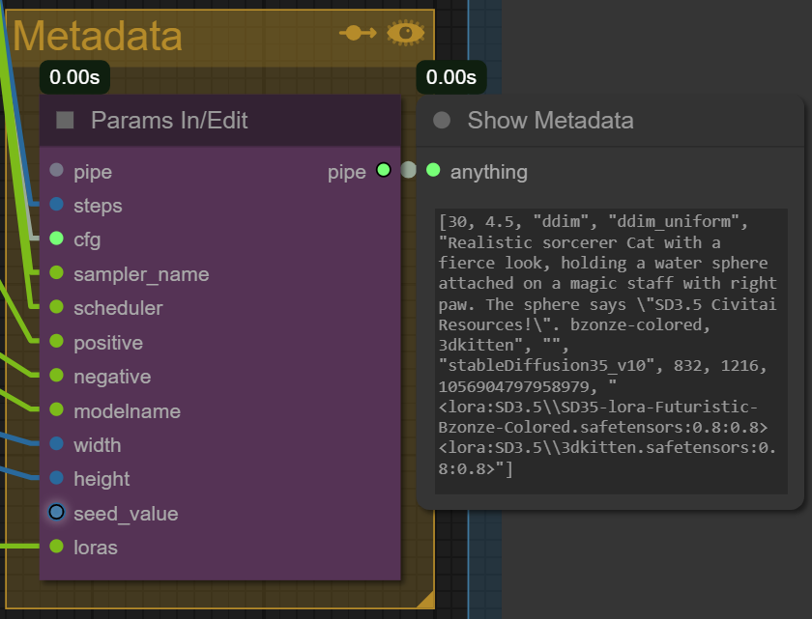
Task: Select the Show Metadata node title bar
Action: click(x=610, y=121)
